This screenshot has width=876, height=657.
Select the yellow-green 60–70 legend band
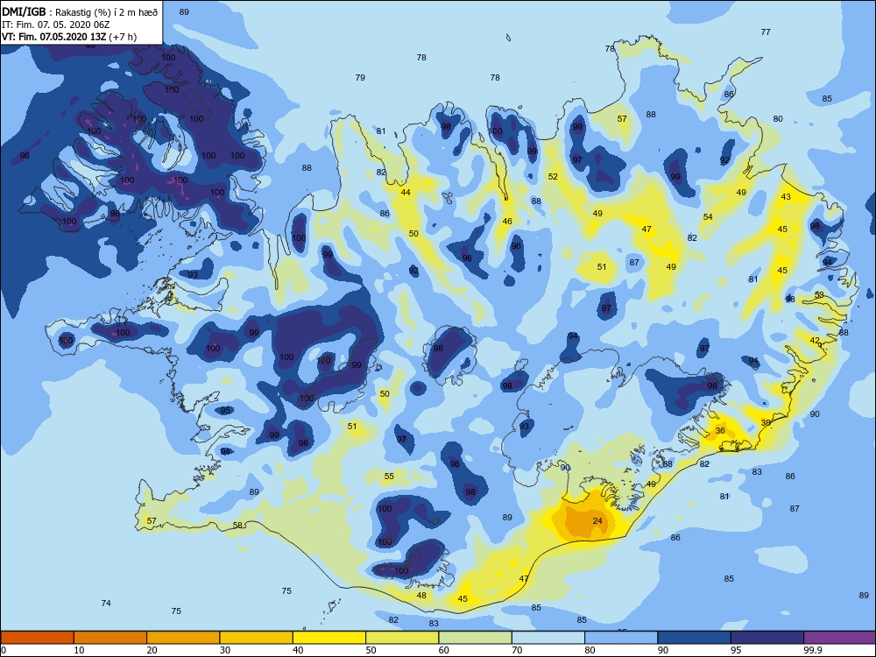(476, 638)
